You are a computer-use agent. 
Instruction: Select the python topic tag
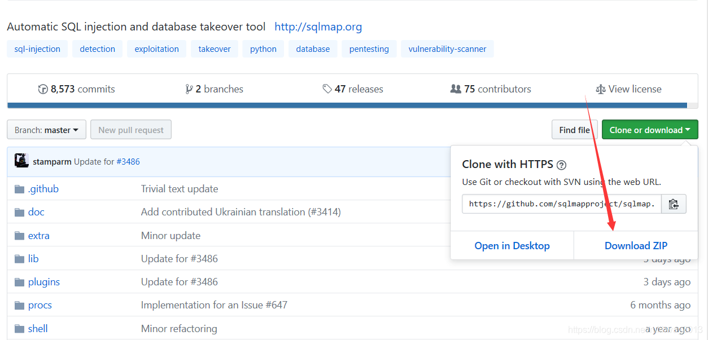263,49
